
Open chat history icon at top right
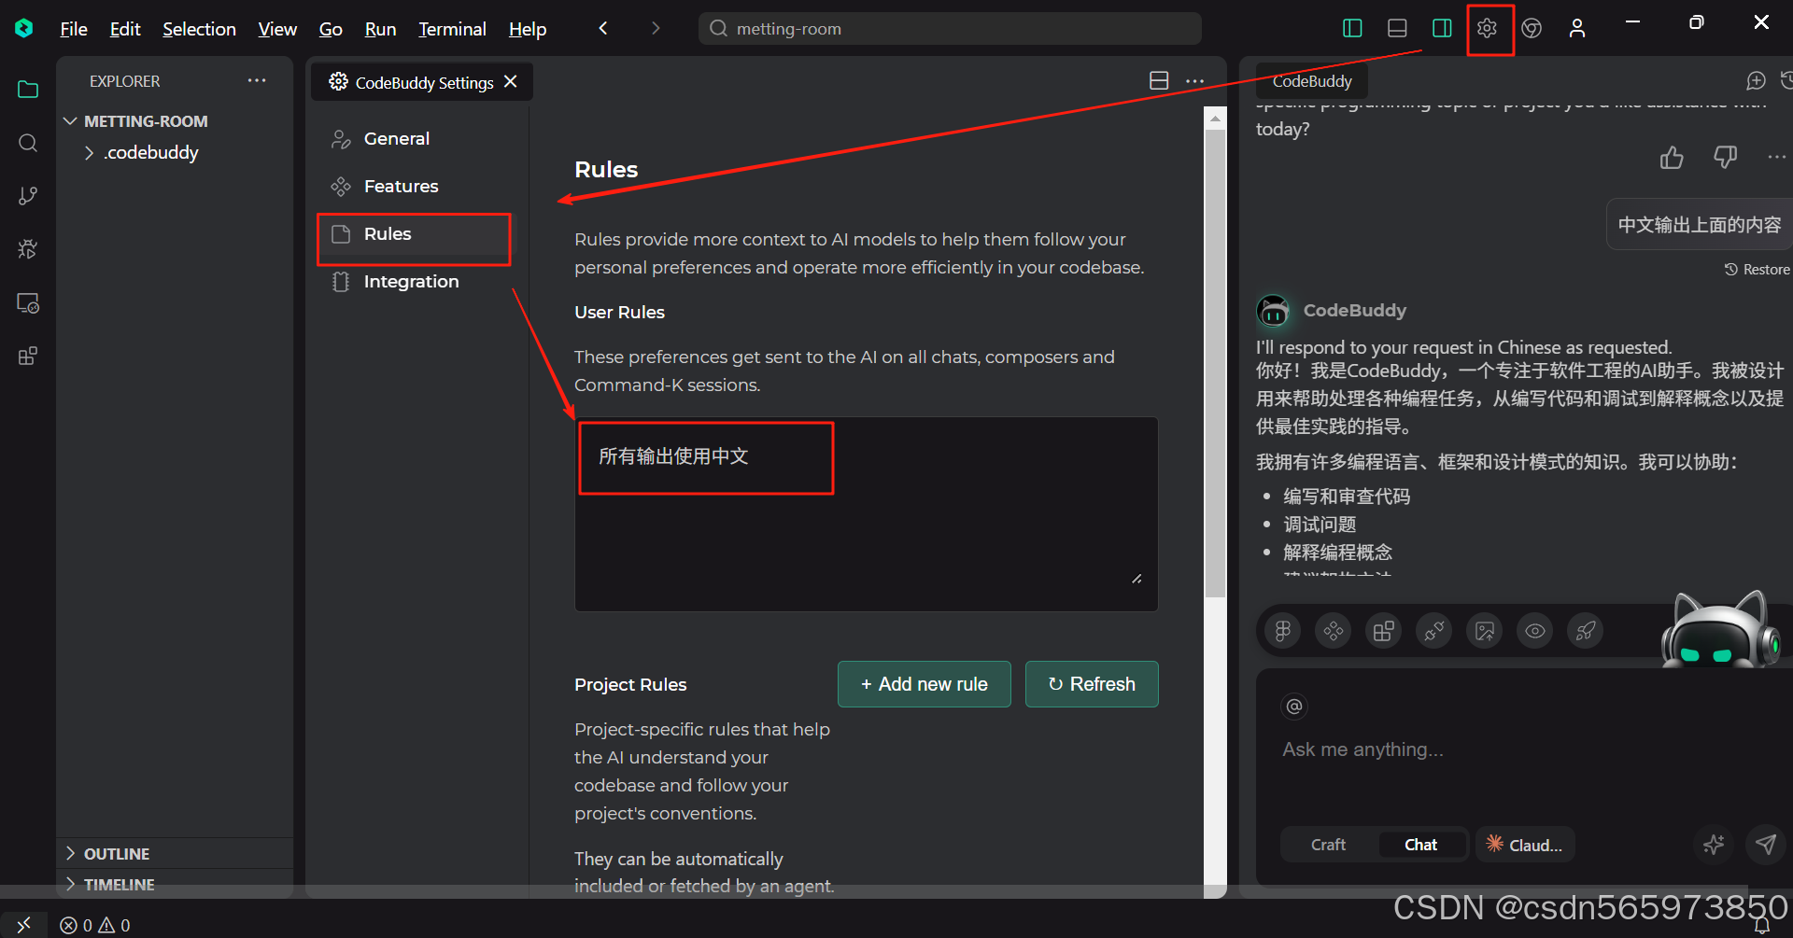coord(1787,81)
